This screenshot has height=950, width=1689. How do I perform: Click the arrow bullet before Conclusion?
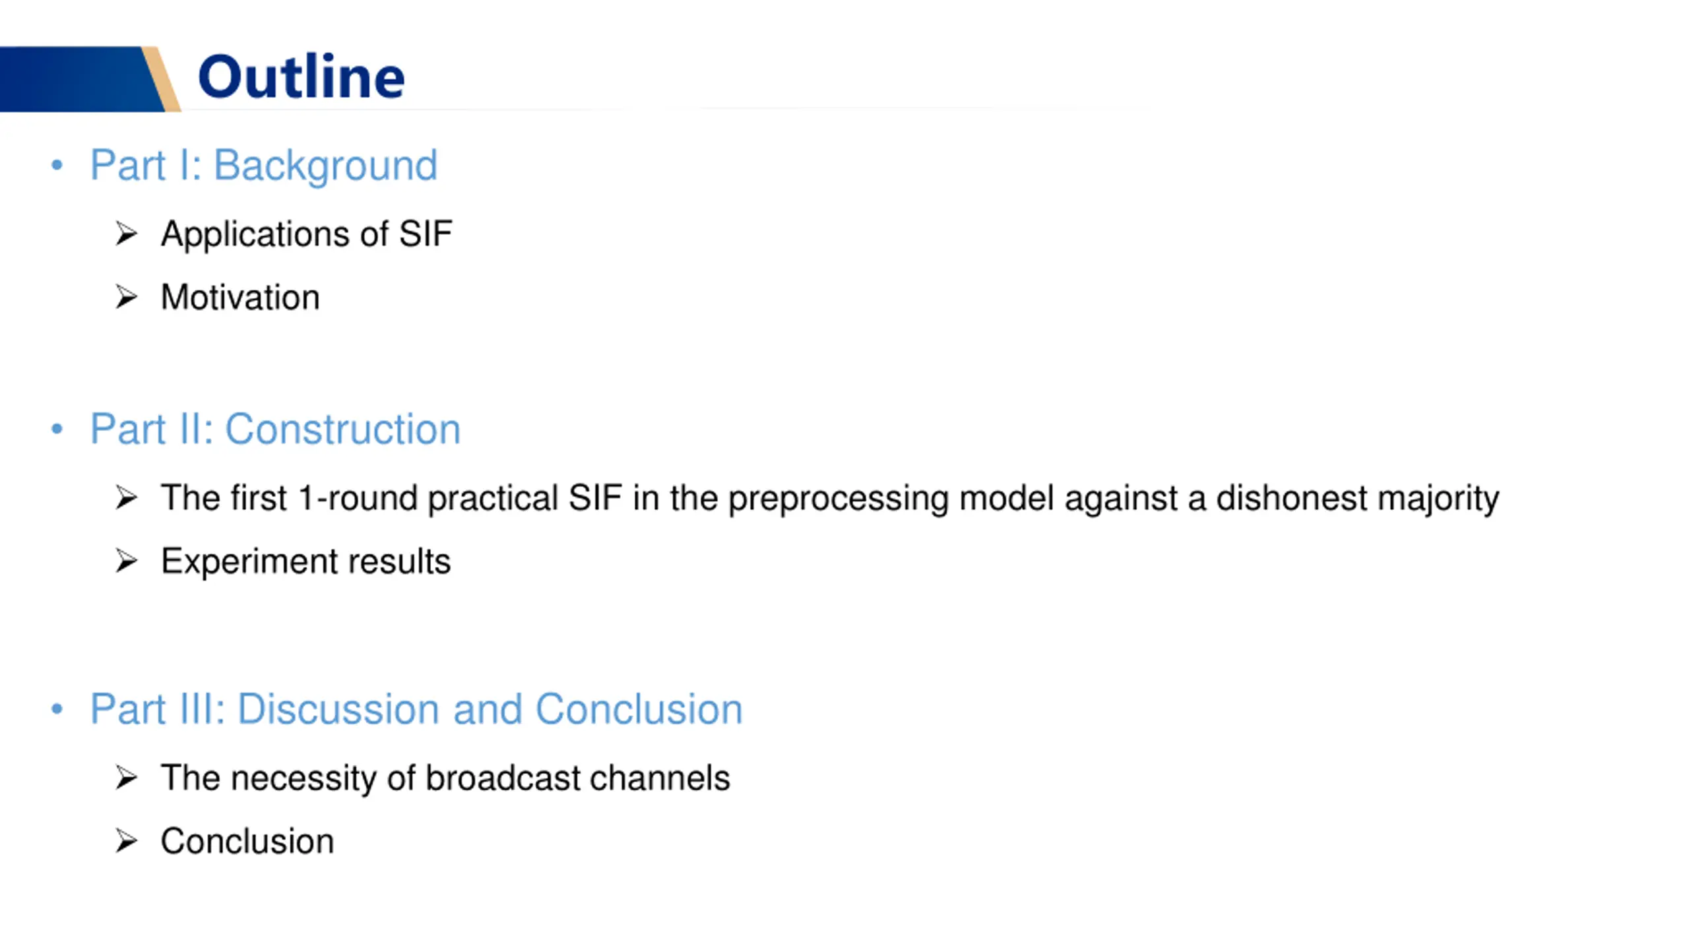(x=126, y=841)
